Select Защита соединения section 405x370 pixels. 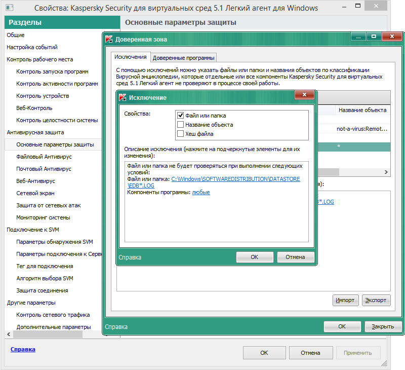pyautogui.click(x=42, y=290)
